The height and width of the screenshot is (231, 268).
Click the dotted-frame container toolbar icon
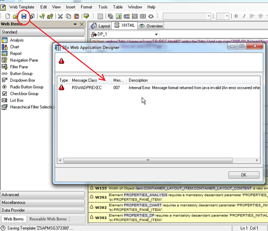[x=135, y=16]
